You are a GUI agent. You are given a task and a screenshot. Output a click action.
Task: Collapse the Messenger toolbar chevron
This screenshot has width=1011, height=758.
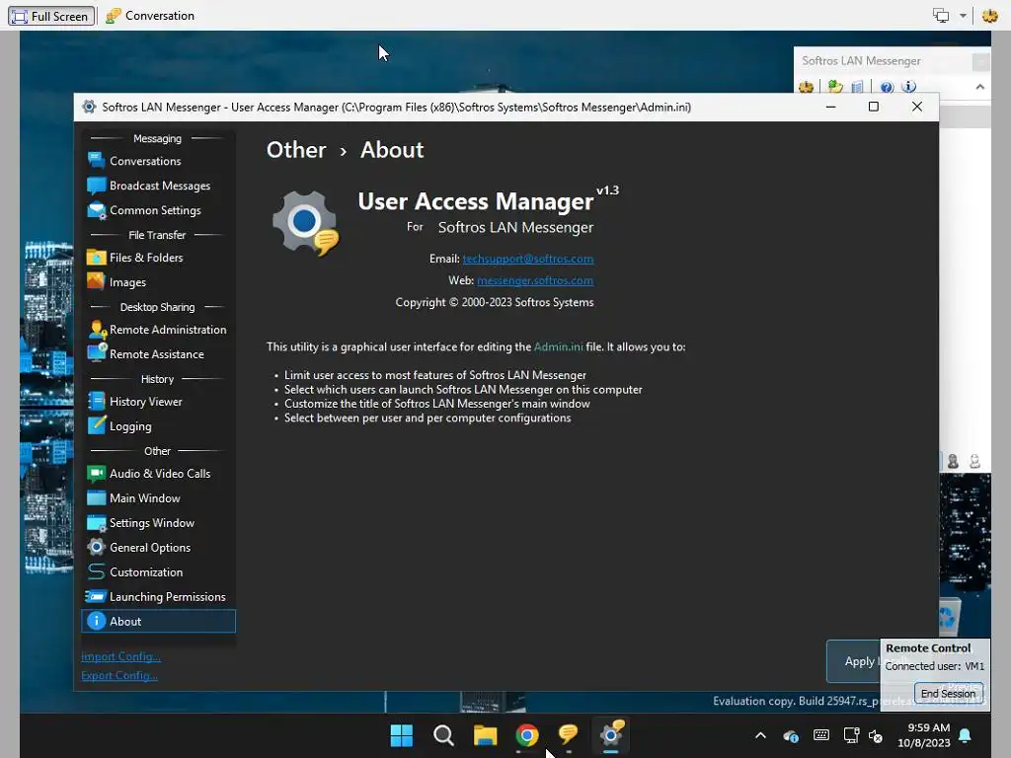click(980, 87)
